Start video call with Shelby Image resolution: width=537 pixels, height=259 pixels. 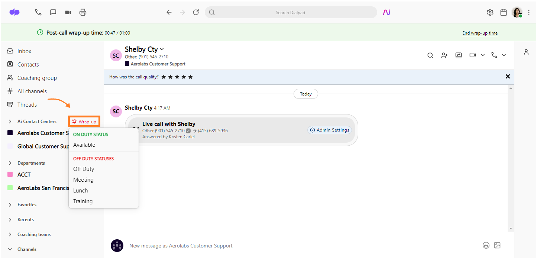tap(473, 55)
